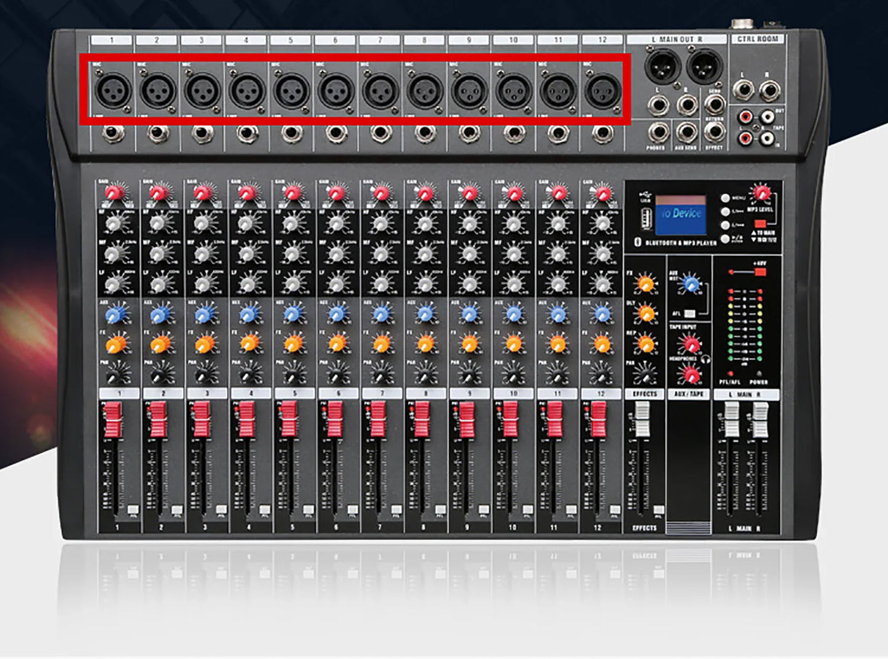Screen dimensions: 888x659
Task: Select the Bluetooth icon below the USB port
Action: point(639,241)
